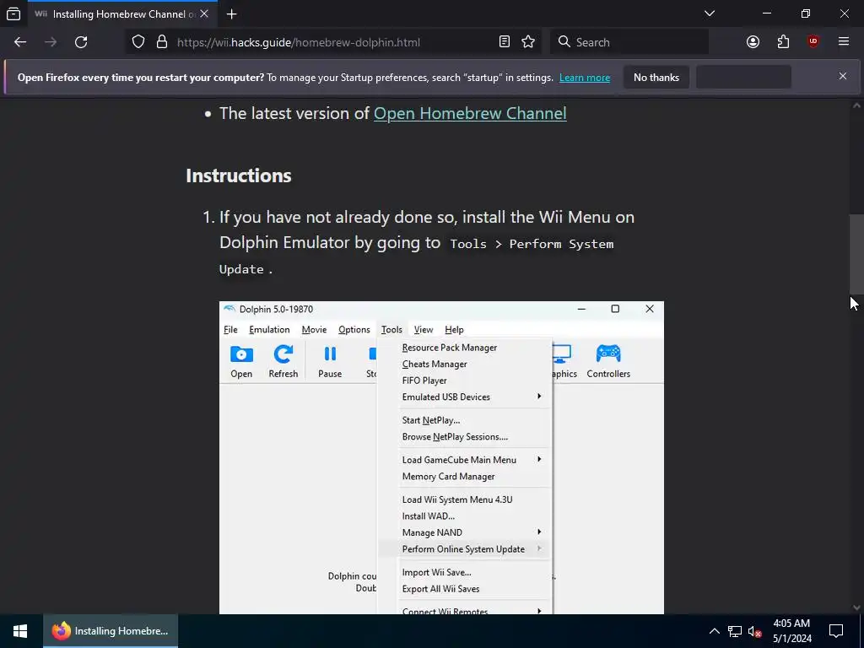Screen dimensions: 864x648
Task: Go forward one page
Action: click(51, 42)
